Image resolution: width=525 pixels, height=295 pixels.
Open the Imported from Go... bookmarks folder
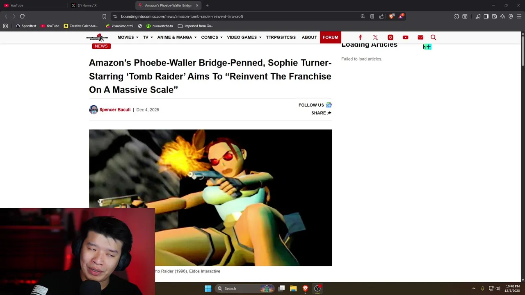[196, 26]
